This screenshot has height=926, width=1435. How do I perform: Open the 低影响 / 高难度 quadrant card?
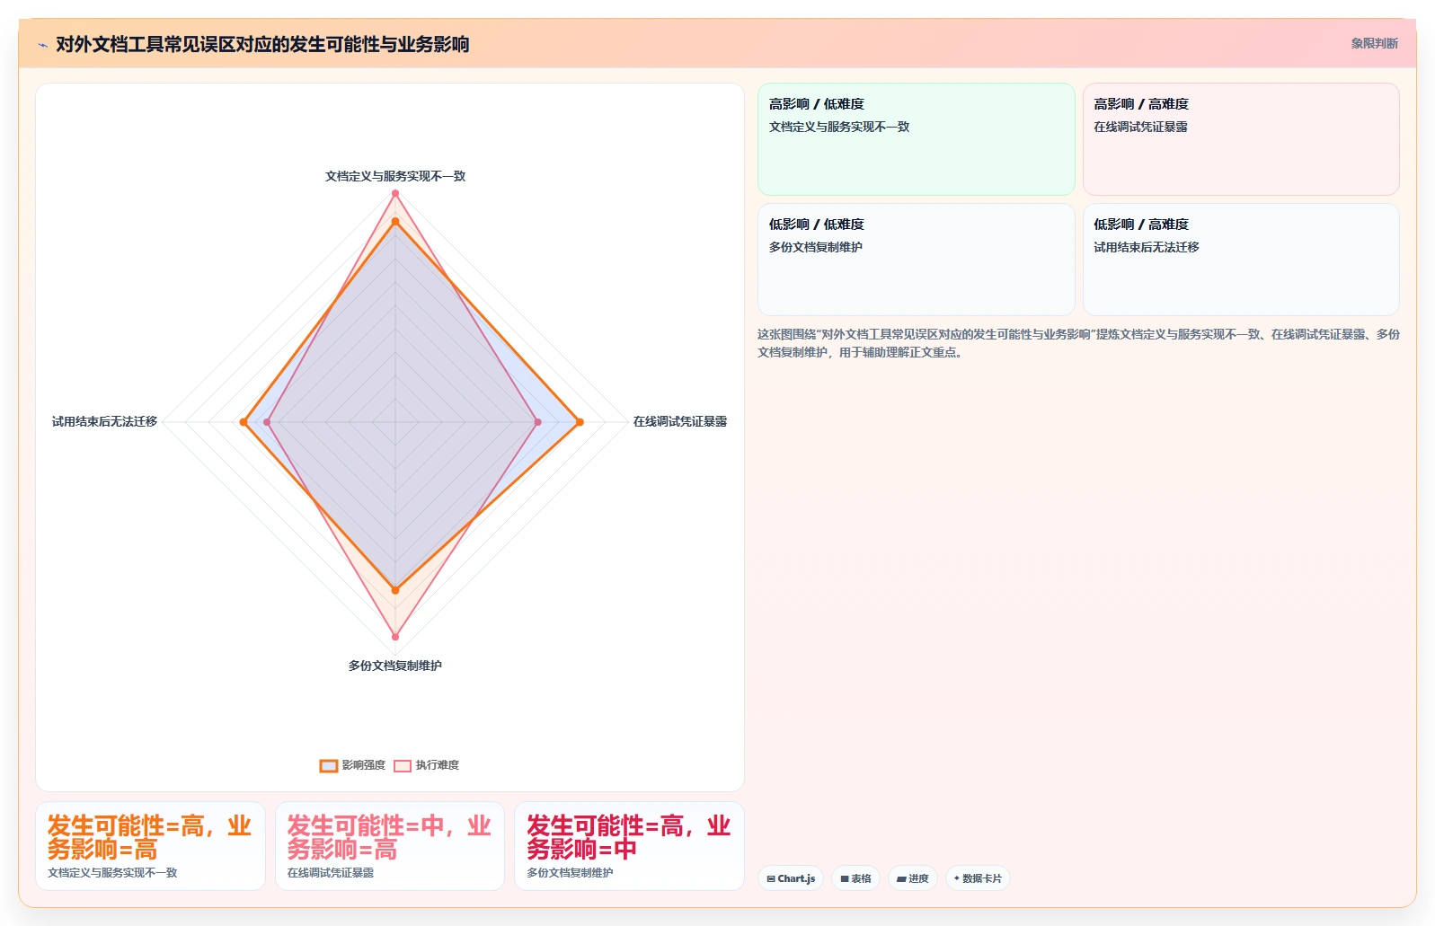[x=1241, y=260]
